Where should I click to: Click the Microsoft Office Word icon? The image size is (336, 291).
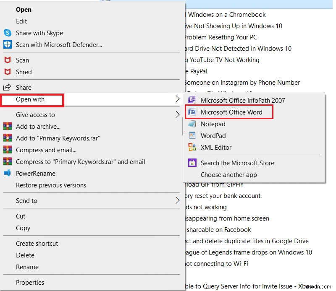[192, 112]
